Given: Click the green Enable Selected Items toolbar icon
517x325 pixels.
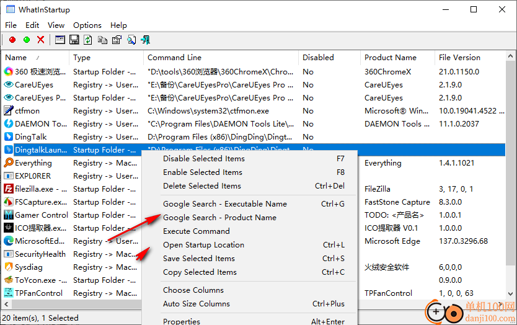Looking at the screenshot, I should click(27, 40).
